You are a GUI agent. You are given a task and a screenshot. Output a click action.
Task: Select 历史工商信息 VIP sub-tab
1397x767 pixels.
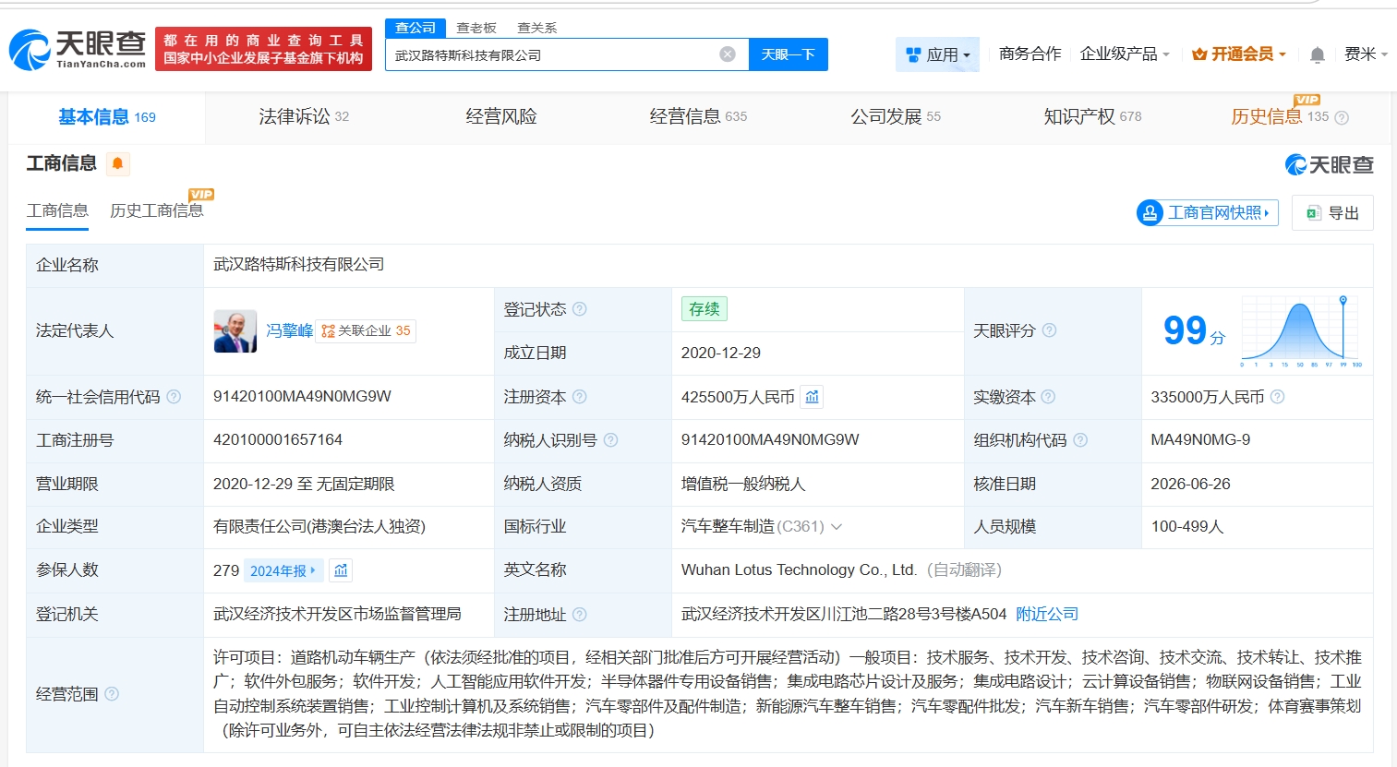pyautogui.click(x=157, y=211)
